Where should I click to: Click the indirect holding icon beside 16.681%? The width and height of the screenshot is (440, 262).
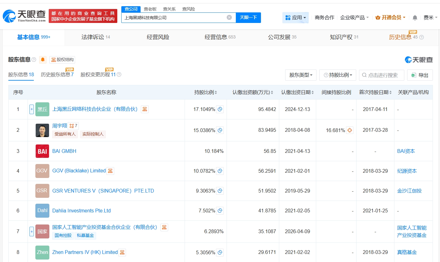click(x=350, y=130)
